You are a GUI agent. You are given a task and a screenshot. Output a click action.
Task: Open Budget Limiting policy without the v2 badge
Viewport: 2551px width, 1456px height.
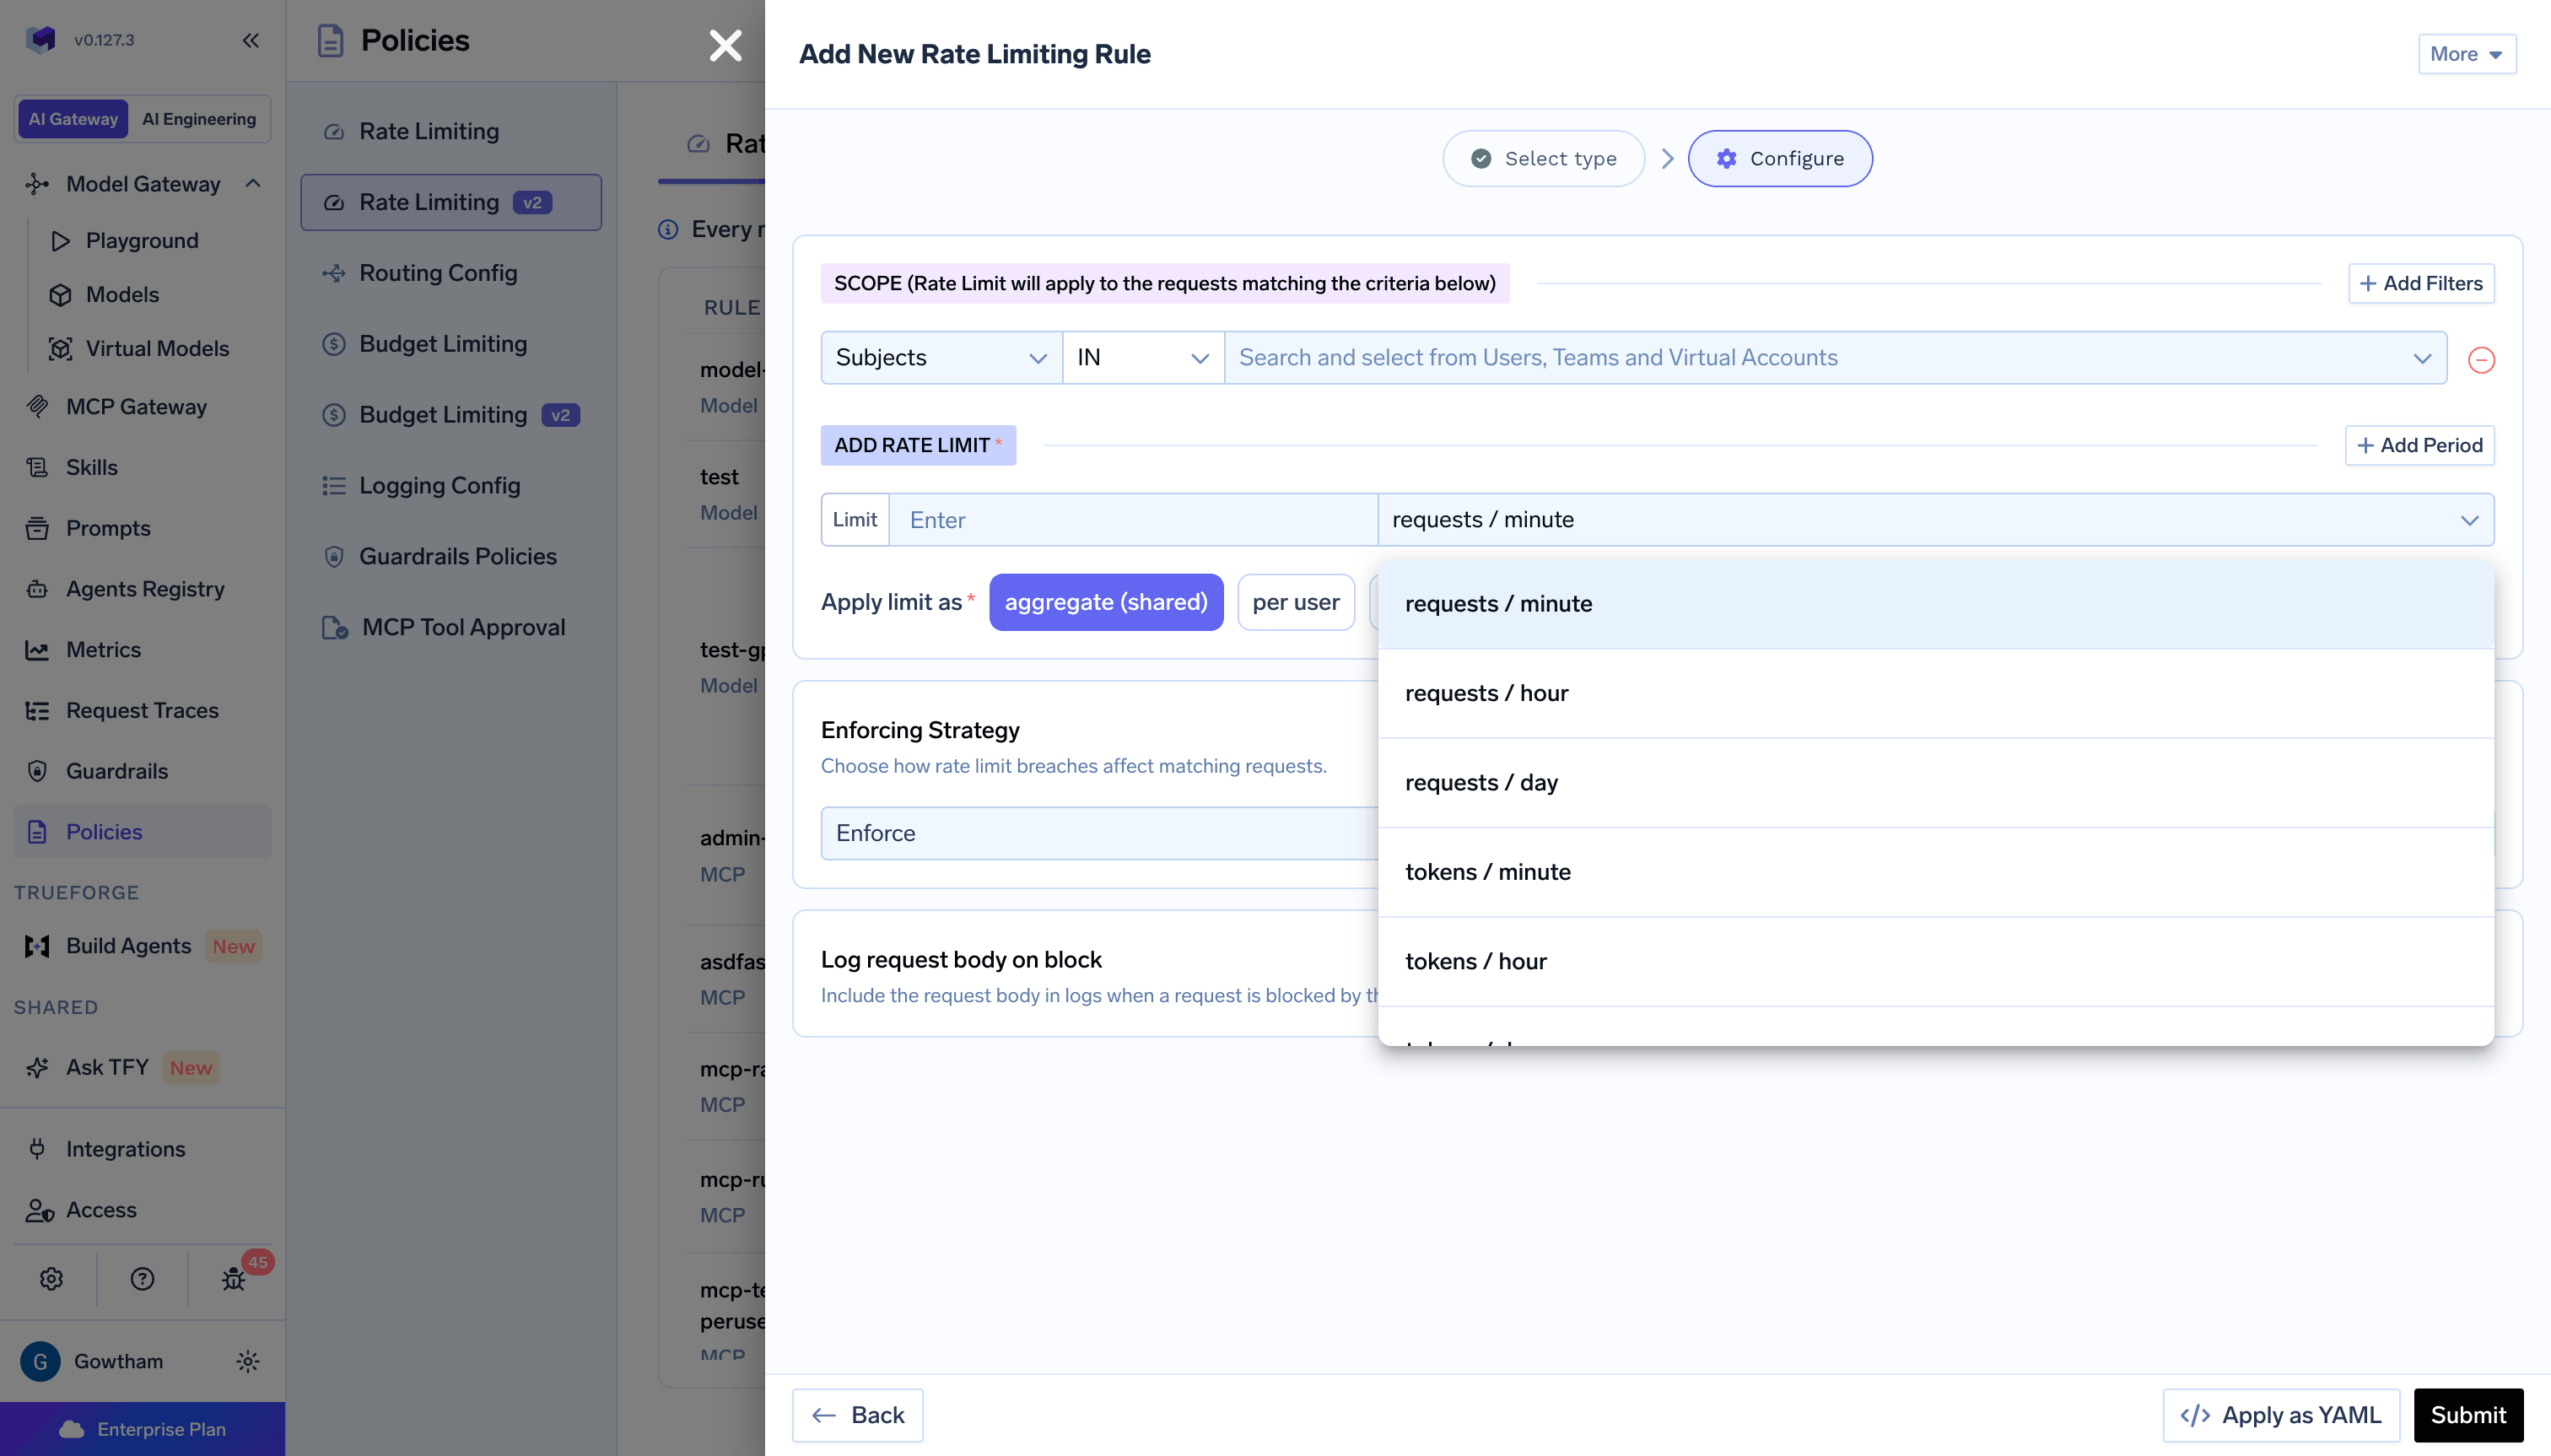[443, 344]
